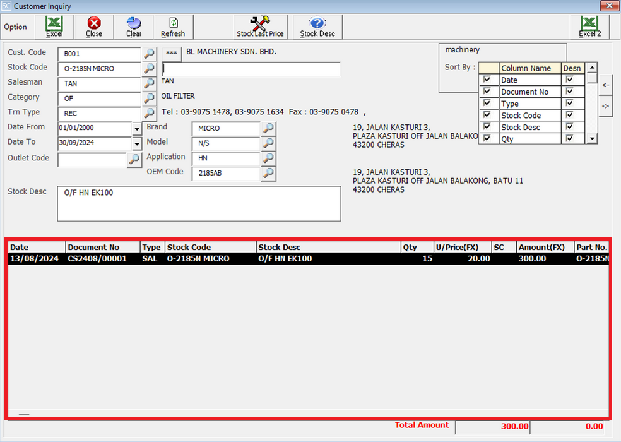Open Trn Type lookup magnifier

click(150, 114)
